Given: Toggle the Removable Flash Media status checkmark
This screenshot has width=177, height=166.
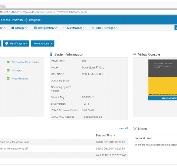Looking at the screenshot, I should (x=8, y=62).
